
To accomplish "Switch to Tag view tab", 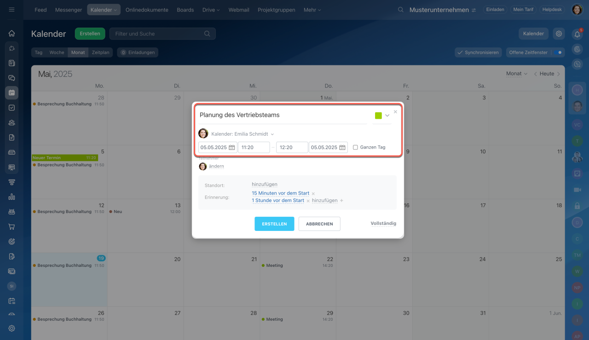I will click(x=39, y=52).
